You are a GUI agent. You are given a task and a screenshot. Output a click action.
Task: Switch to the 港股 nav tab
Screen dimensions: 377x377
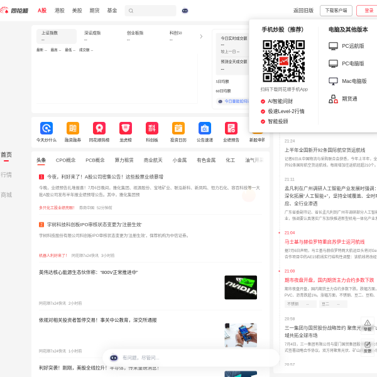60,11
